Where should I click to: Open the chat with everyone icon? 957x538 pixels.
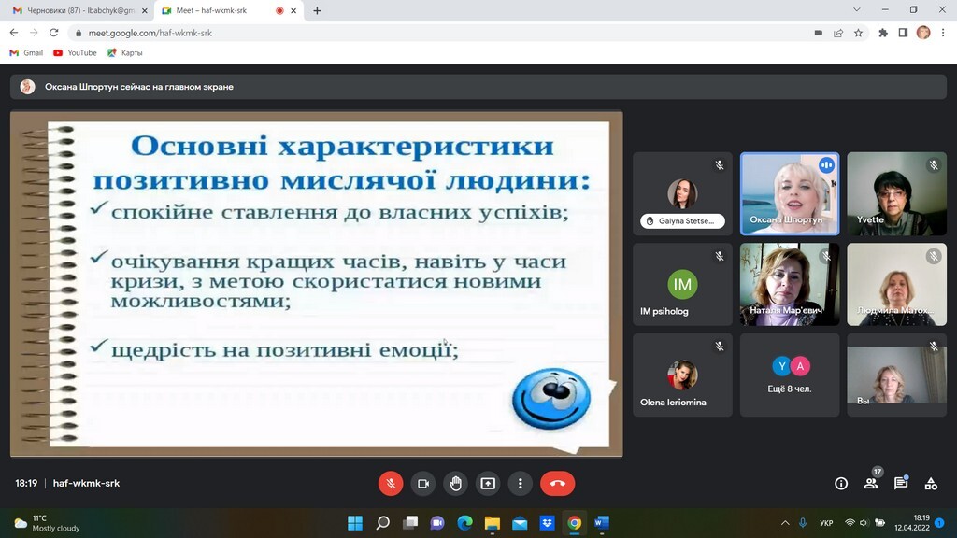pos(901,483)
